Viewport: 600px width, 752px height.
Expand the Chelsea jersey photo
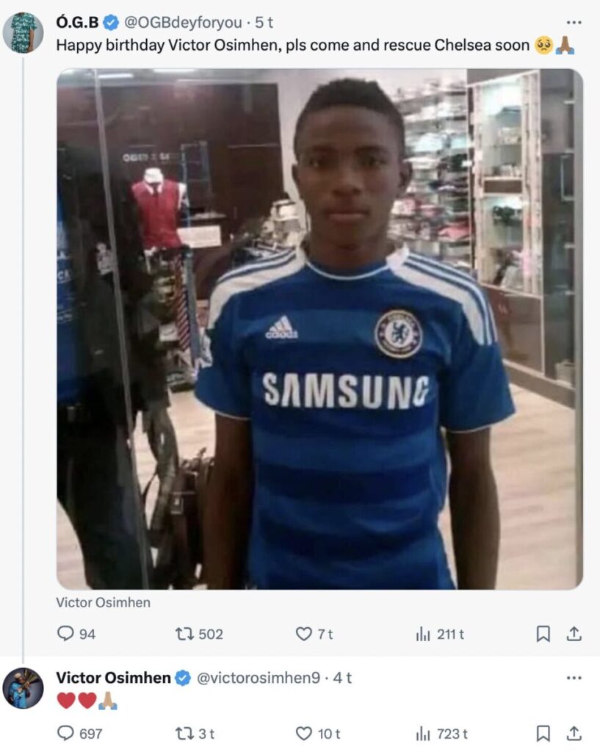(319, 329)
